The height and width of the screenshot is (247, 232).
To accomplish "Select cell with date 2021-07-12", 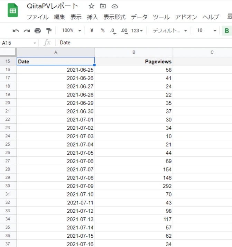I will coord(56,211).
